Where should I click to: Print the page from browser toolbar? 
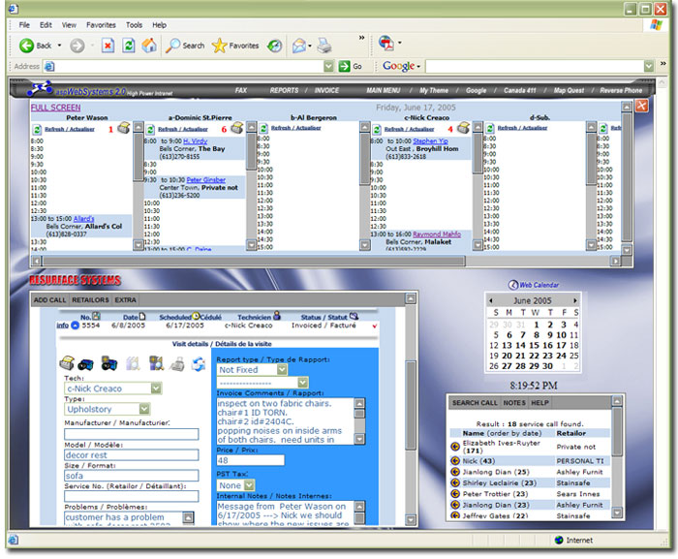pos(324,46)
